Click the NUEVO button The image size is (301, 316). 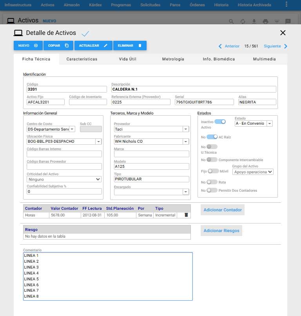tap(28, 45)
